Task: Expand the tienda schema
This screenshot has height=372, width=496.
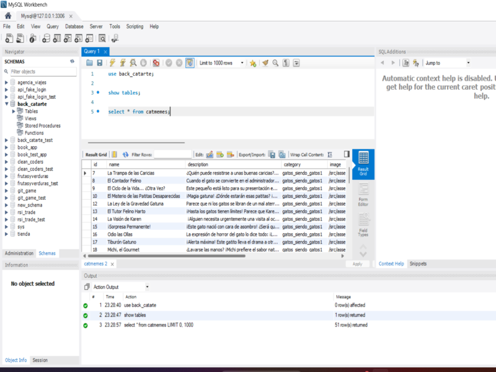Action: (6, 234)
